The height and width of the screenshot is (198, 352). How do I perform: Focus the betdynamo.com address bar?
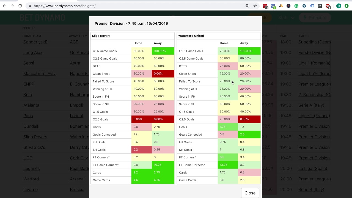(137, 6)
